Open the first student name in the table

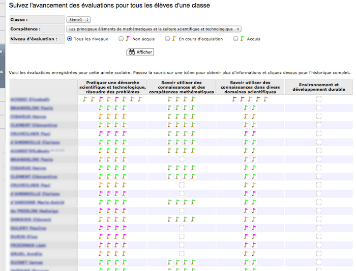(x=29, y=99)
